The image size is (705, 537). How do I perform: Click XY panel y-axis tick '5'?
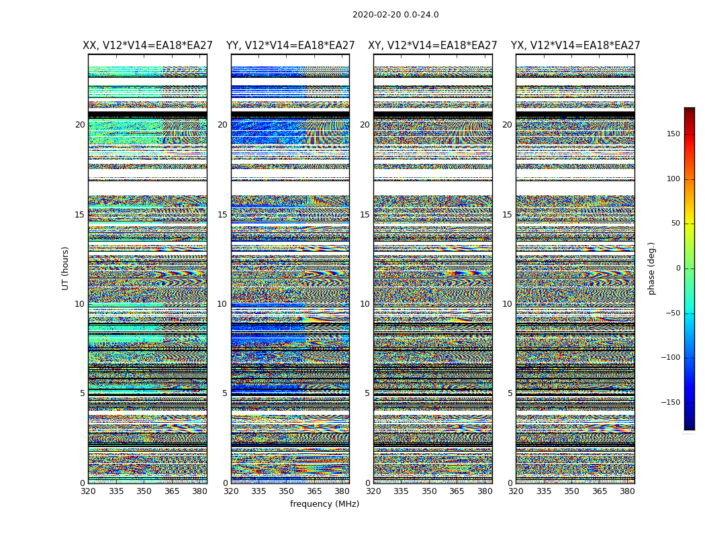pos(367,393)
